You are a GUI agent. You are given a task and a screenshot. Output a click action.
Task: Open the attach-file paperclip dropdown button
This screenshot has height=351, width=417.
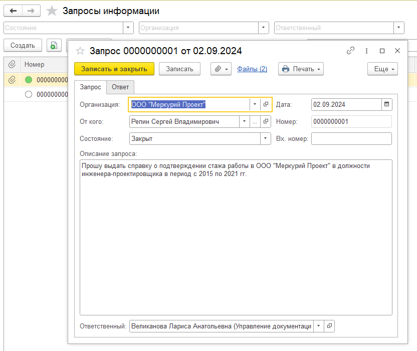(x=221, y=69)
